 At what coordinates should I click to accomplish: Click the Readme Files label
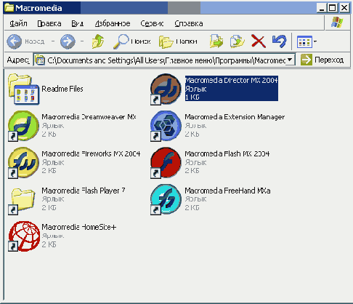(62, 89)
